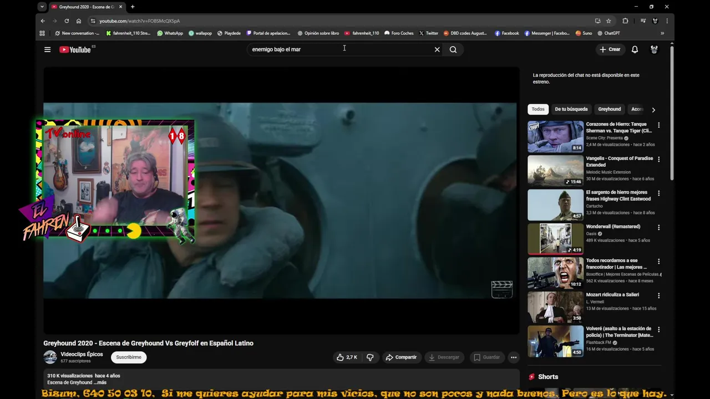Viewport: 710px width, 399px height.
Task: Select the Todos filter chip
Action: pyautogui.click(x=538, y=109)
